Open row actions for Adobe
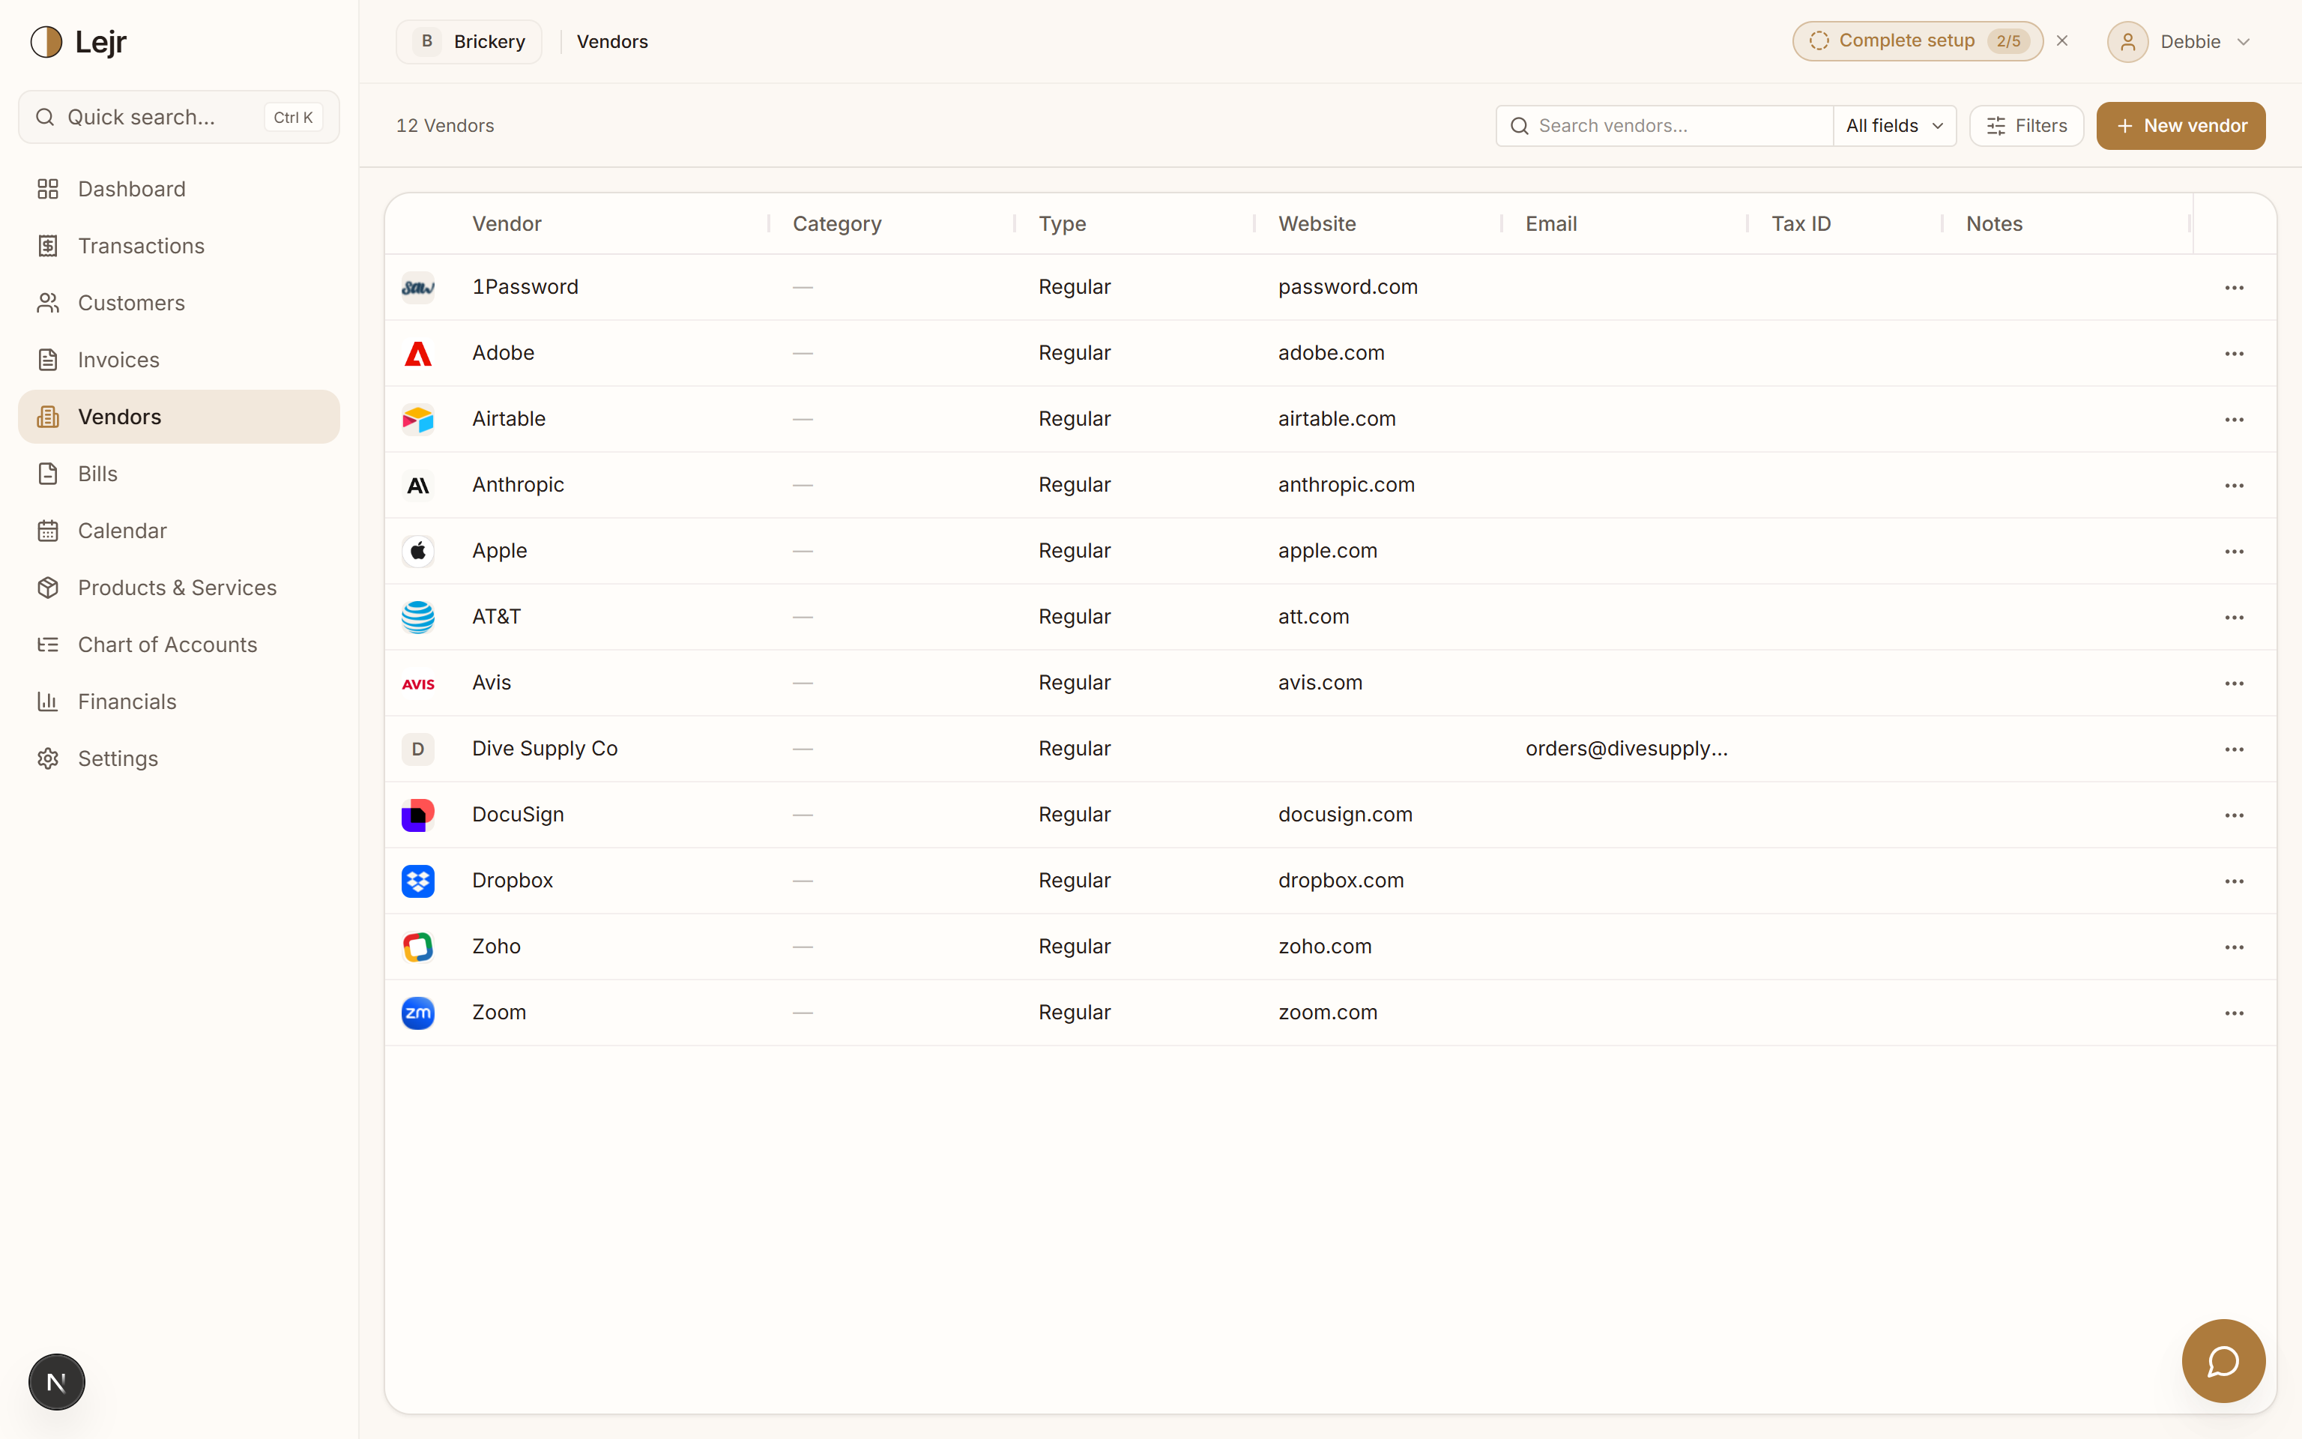The image size is (2302, 1439). 2234,353
